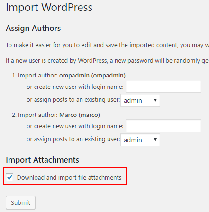Viewport: 209px width, 212px height.
Task: Click the 'assign posts to existing user' label under ompadmin
Action: pos(73,100)
